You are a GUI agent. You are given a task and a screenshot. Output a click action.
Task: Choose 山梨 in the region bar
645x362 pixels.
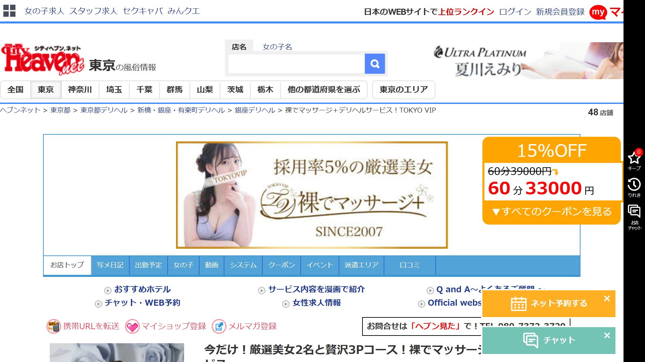pos(205,90)
